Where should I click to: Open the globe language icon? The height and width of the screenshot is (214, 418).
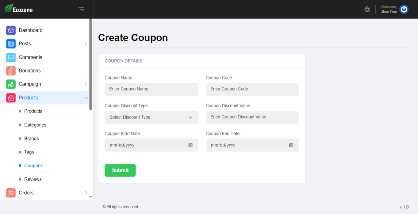point(367,9)
